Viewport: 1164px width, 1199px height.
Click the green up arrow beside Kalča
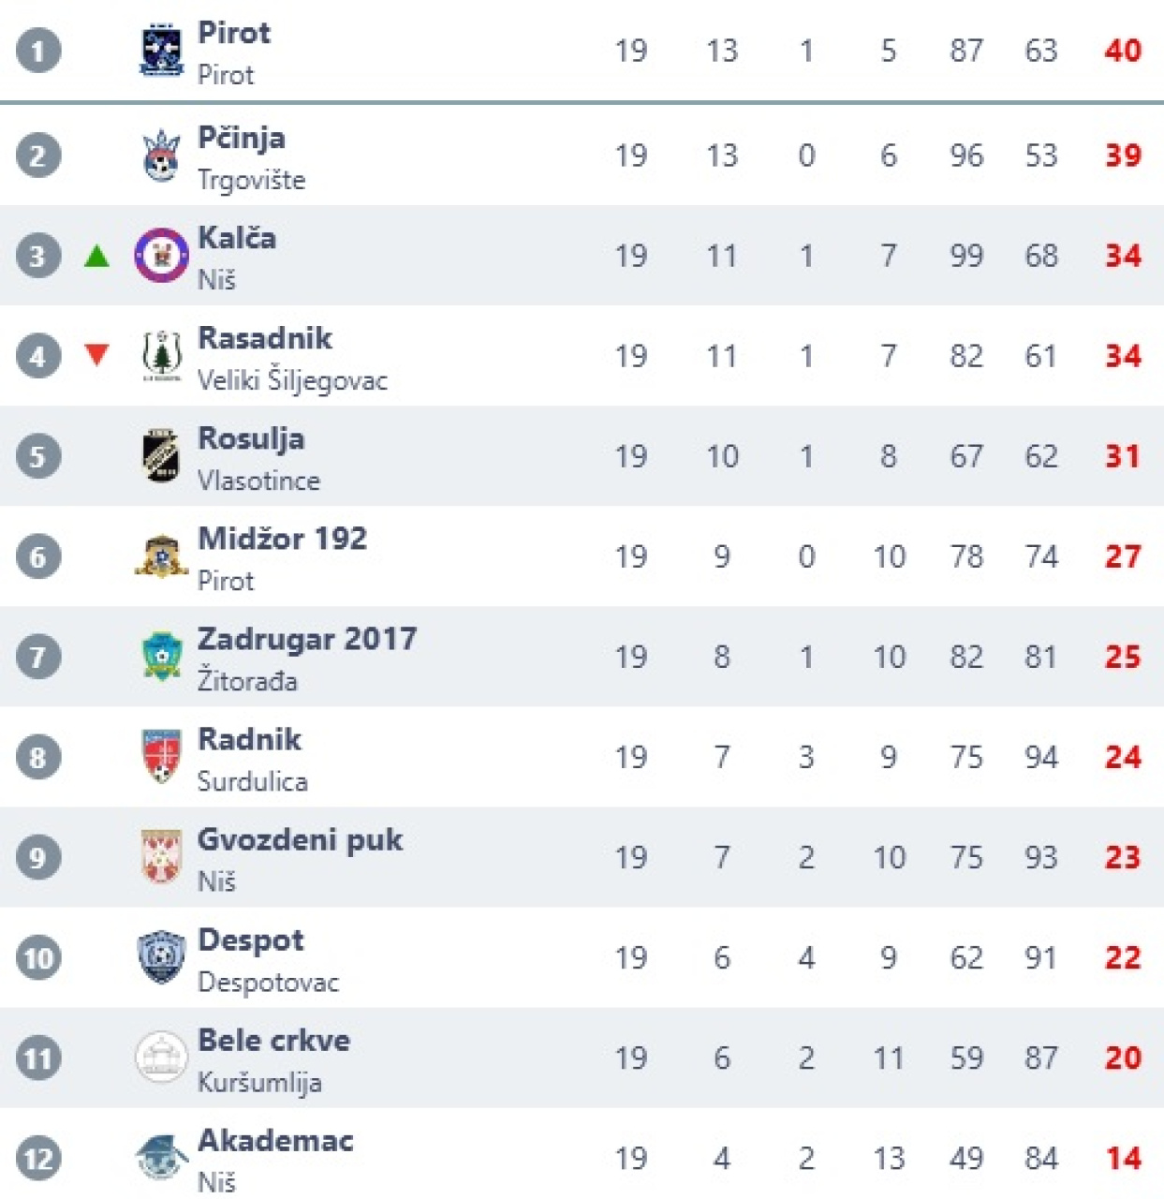96,256
